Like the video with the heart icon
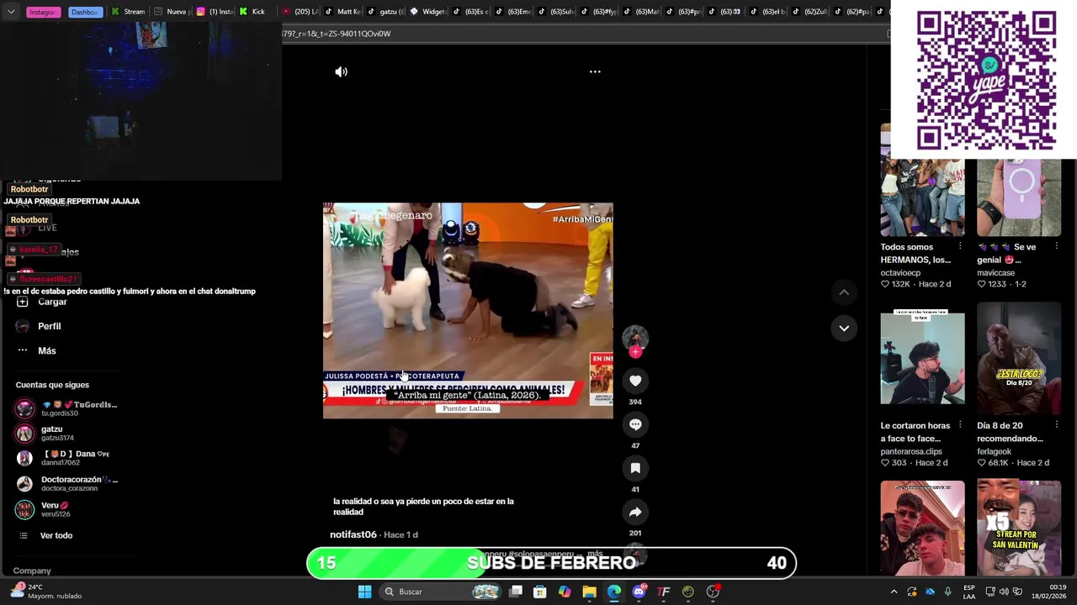Image resolution: width=1077 pixels, height=605 pixels. tap(635, 381)
